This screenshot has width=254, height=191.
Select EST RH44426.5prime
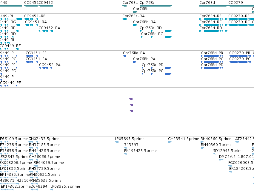tap(44, 151)
